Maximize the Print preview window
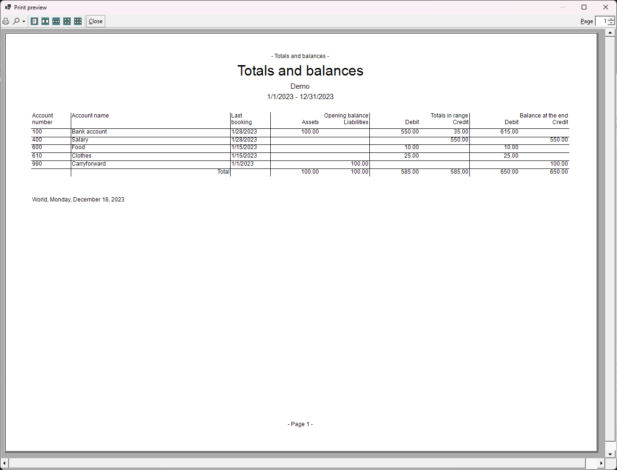This screenshot has width=617, height=470. (x=584, y=7)
